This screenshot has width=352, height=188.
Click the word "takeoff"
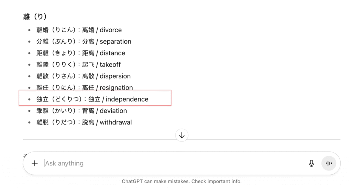(x=110, y=64)
